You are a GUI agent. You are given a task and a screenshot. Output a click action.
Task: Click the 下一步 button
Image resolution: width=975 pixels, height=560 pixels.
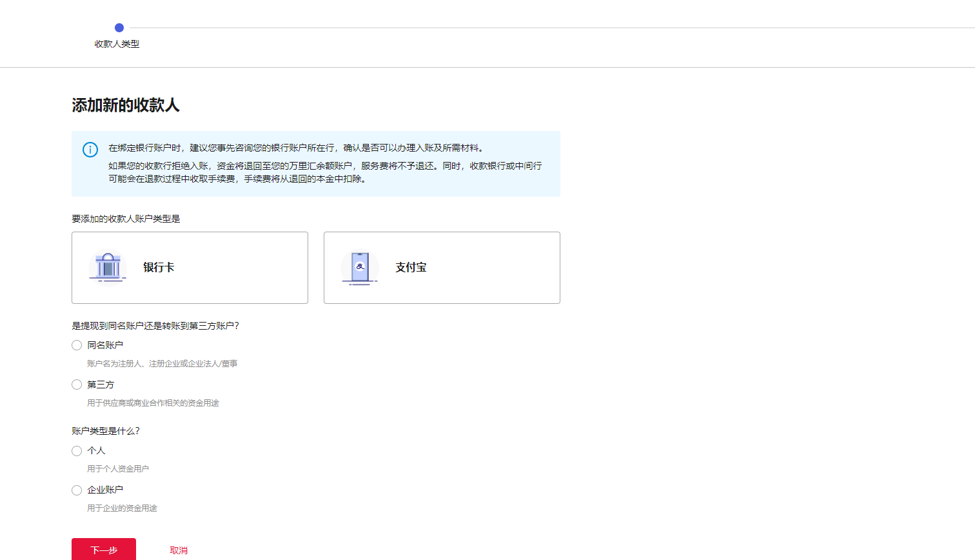click(104, 550)
